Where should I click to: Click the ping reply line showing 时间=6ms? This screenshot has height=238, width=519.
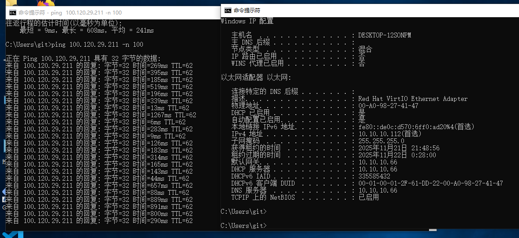[95, 122]
